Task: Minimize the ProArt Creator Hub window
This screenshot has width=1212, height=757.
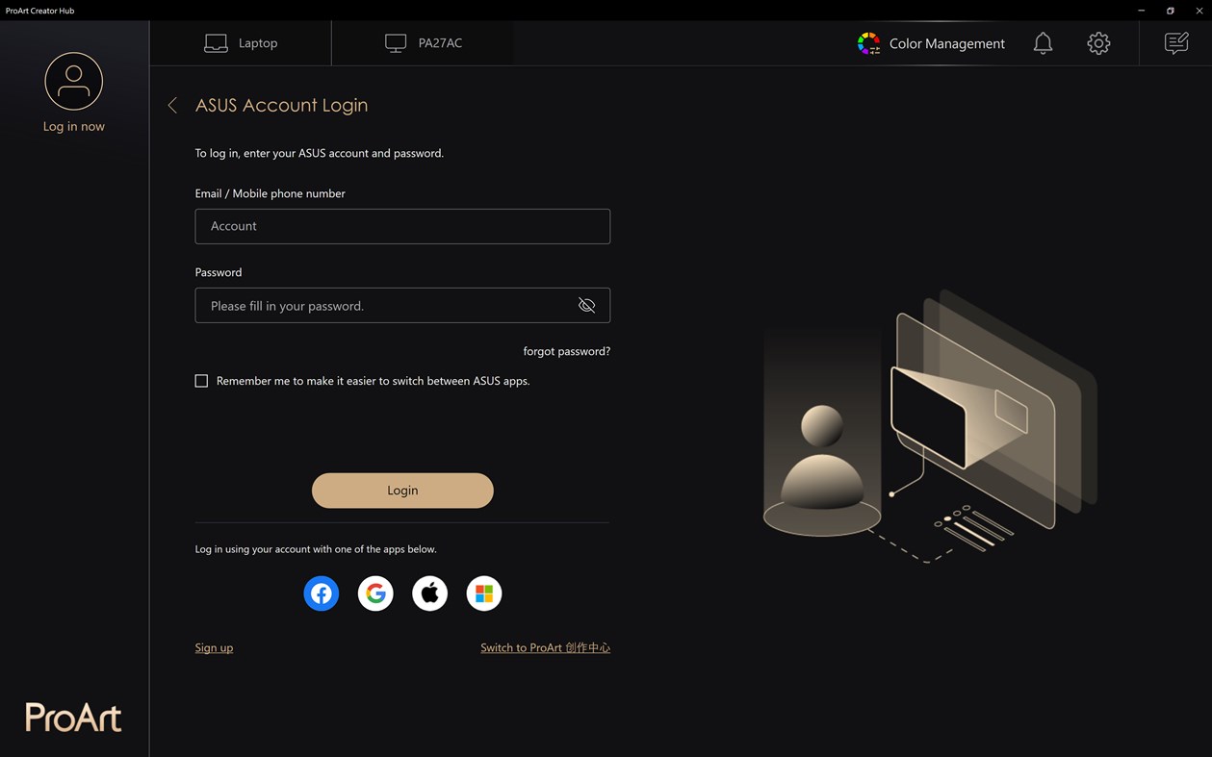Action: click(x=1142, y=10)
